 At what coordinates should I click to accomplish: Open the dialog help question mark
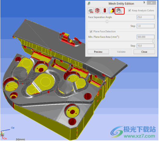coord(144,3)
